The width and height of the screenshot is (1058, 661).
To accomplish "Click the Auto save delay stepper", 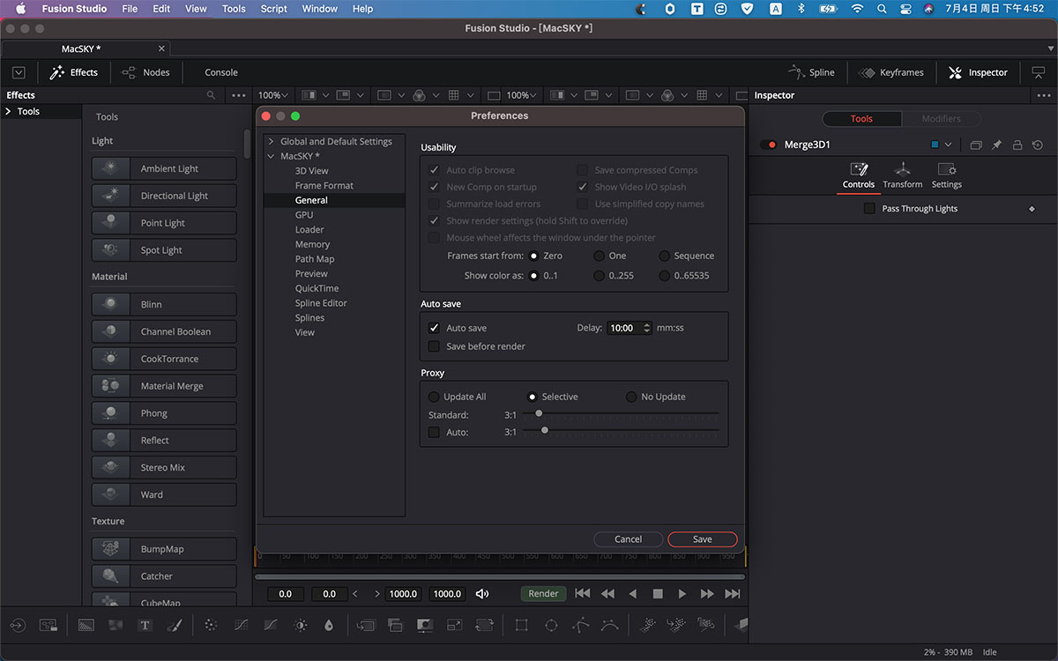I will pyautogui.click(x=647, y=328).
